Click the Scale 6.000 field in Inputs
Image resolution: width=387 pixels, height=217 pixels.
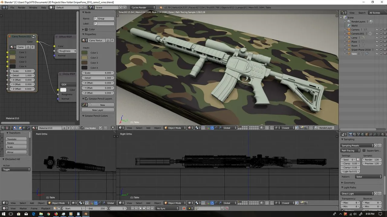pos(98,73)
